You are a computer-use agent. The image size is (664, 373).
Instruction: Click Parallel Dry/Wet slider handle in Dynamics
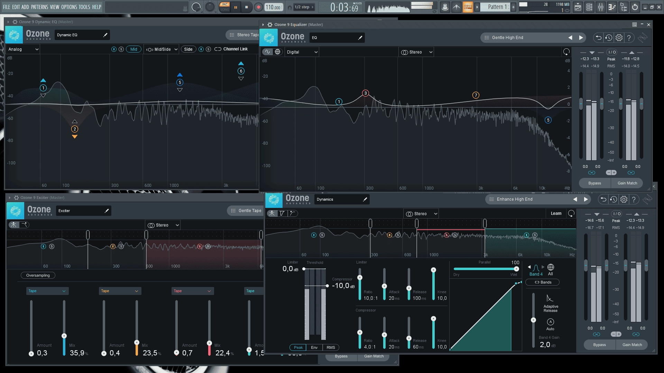point(516,269)
